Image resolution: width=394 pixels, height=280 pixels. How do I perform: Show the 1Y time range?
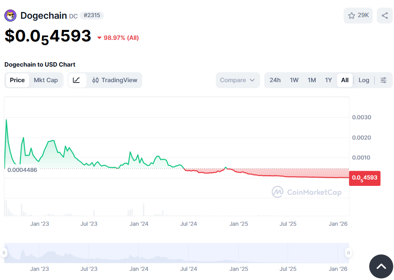click(x=328, y=80)
